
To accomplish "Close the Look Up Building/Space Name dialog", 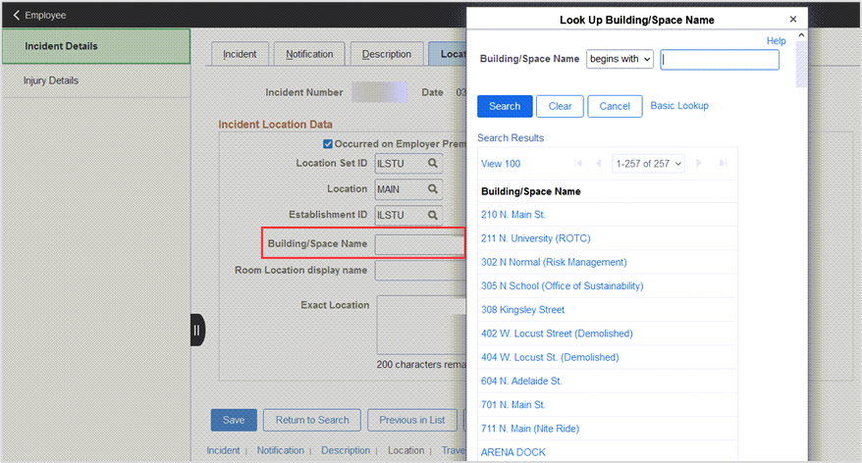I will pos(792,20).
